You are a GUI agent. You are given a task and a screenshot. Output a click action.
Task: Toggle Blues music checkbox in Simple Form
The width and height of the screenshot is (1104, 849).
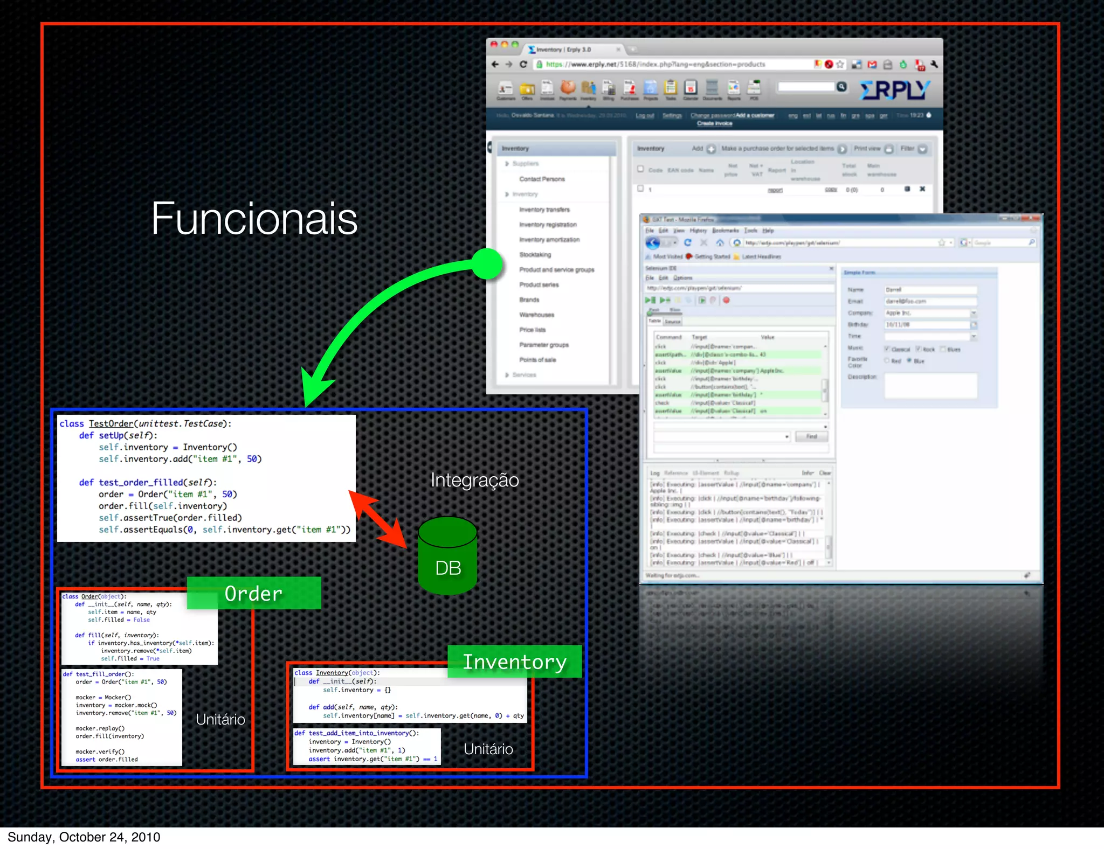(943, 349)
